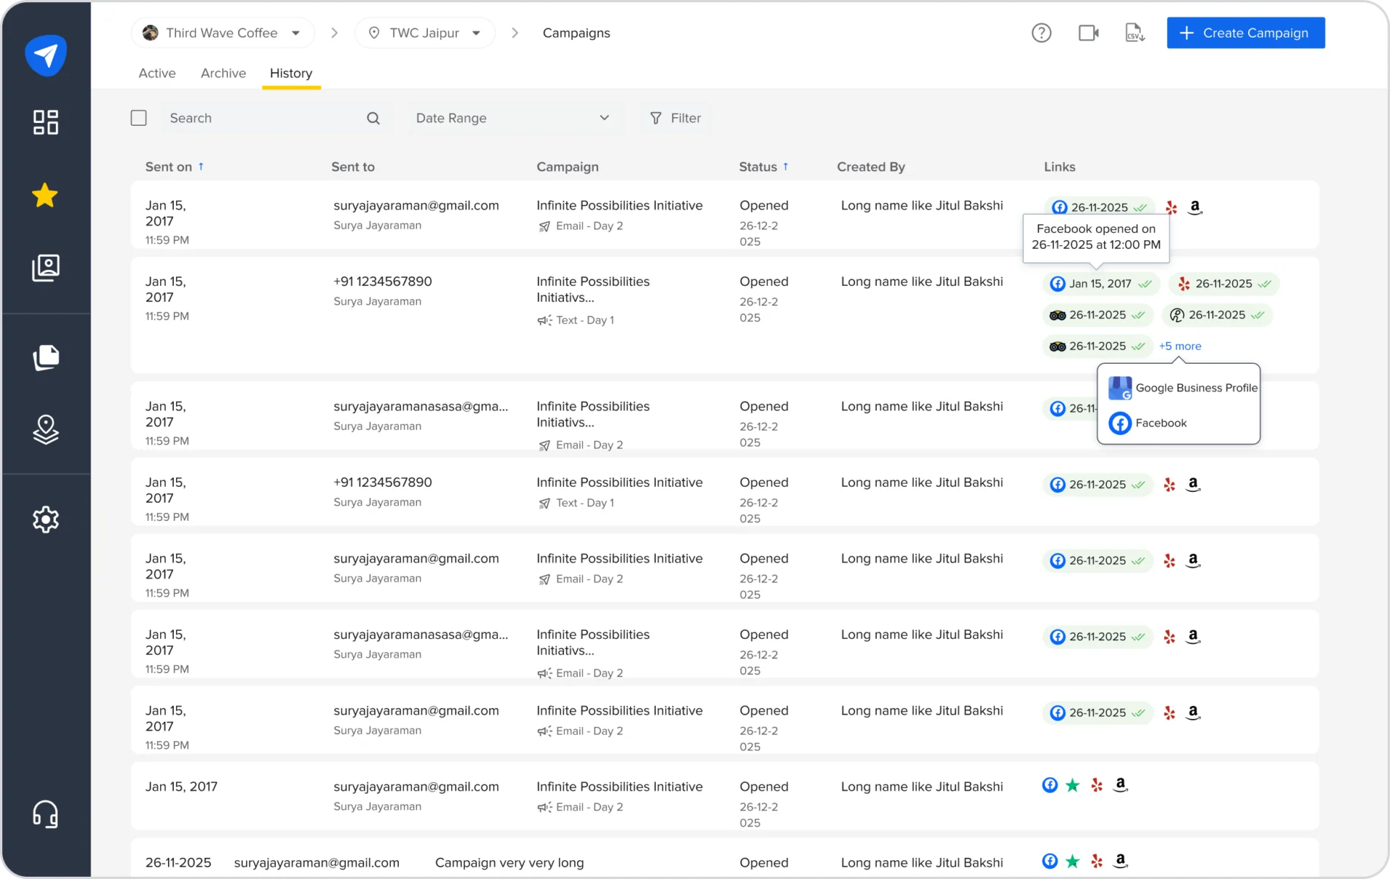Viewport: 1390px width, 879px height.
Task: Click the help question mark icon
Action: click(1041, 33)
